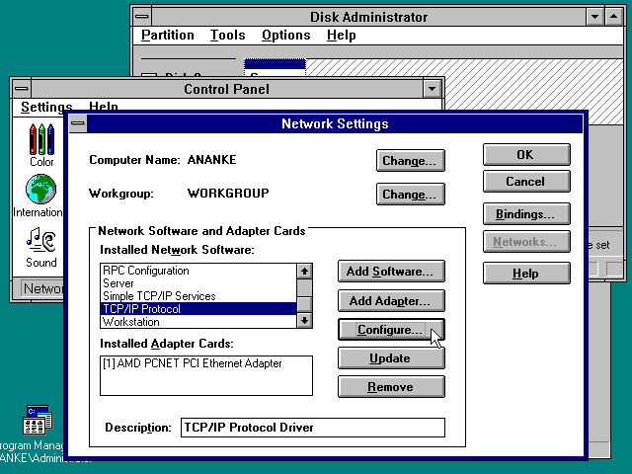Viewport: 632px width, 474px height.
Task: Click Change... beside the Computer Name
Action: (x=410, y=160)
